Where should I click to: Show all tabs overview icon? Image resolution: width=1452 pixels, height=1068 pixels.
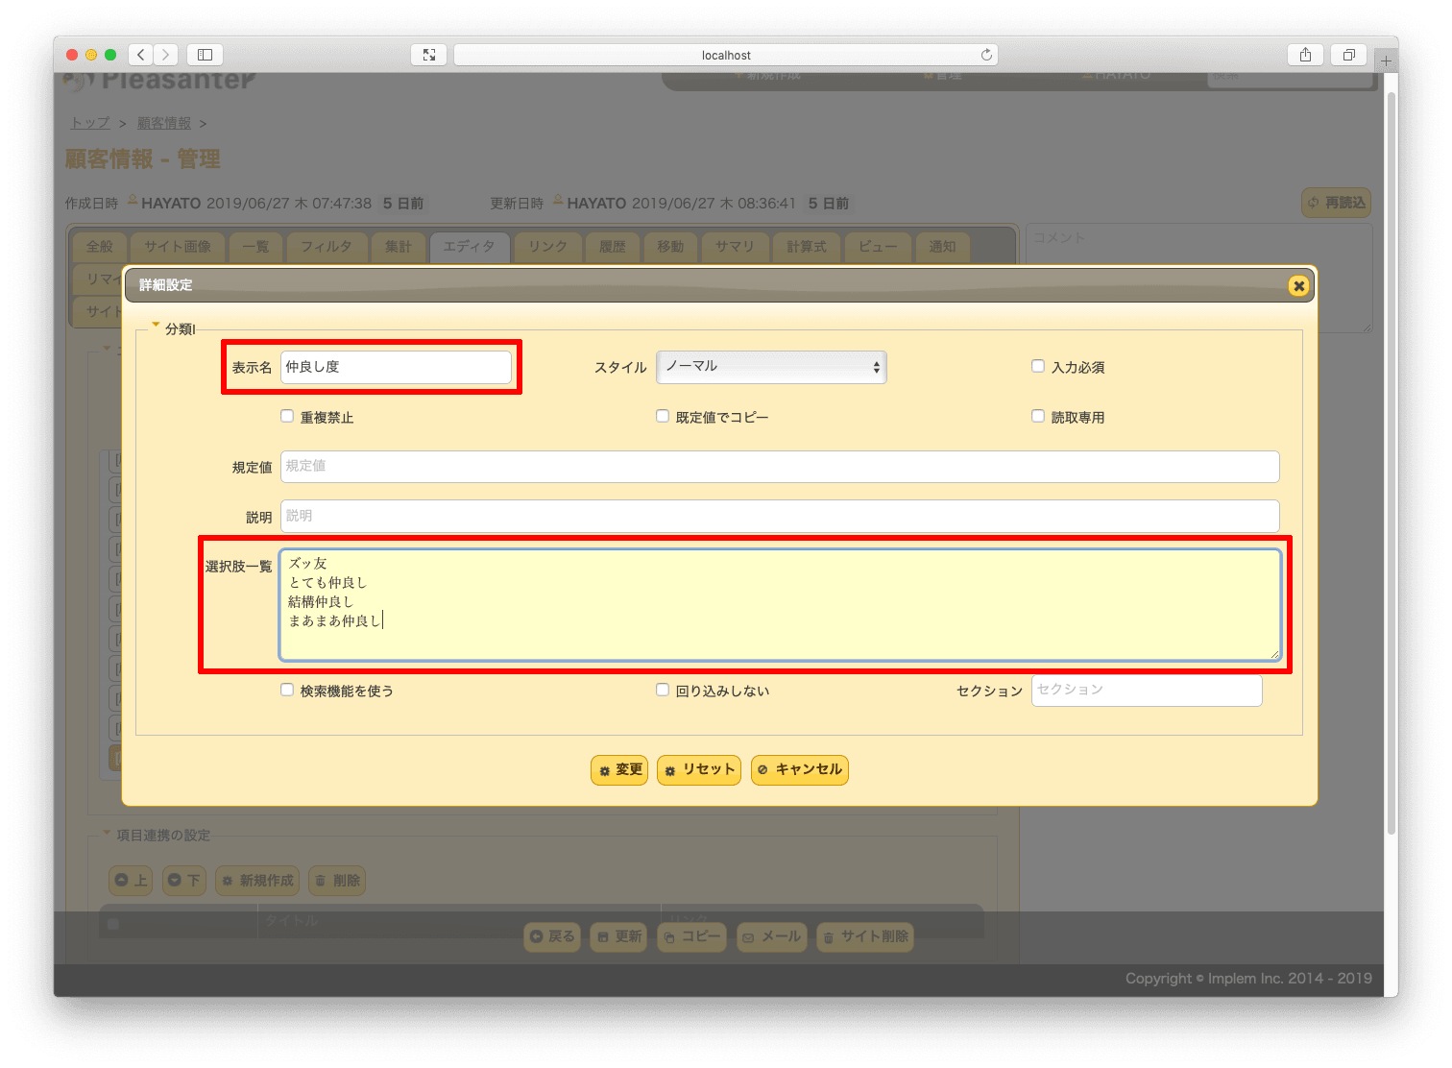point(1348,55)
